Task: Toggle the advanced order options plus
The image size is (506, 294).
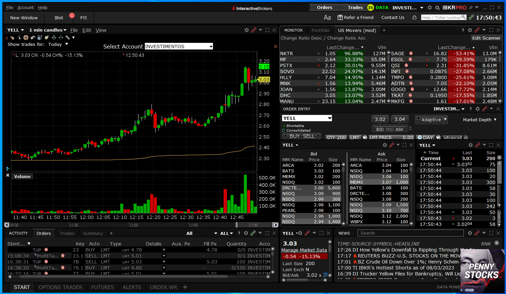Action: [465, 138]
